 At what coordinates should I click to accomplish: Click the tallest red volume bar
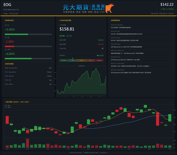pyautogui.click(x=28, y=143)
